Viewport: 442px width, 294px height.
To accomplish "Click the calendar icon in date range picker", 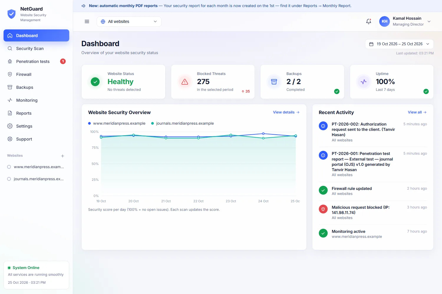I will click(371, 44).
